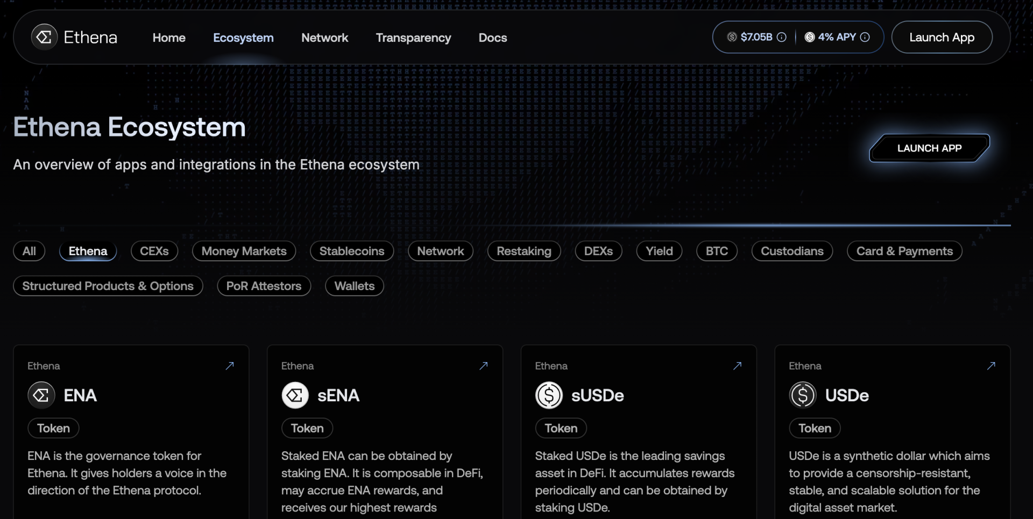This screenshot has width=1033, height=519.
Task: Filter by Stablecoins category
Action: pos(352,251)
